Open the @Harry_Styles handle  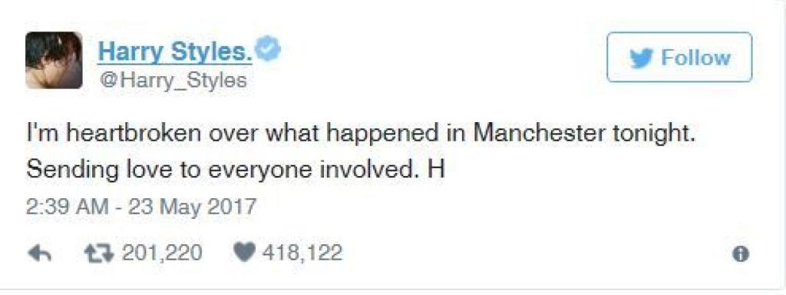pos(172,80)
